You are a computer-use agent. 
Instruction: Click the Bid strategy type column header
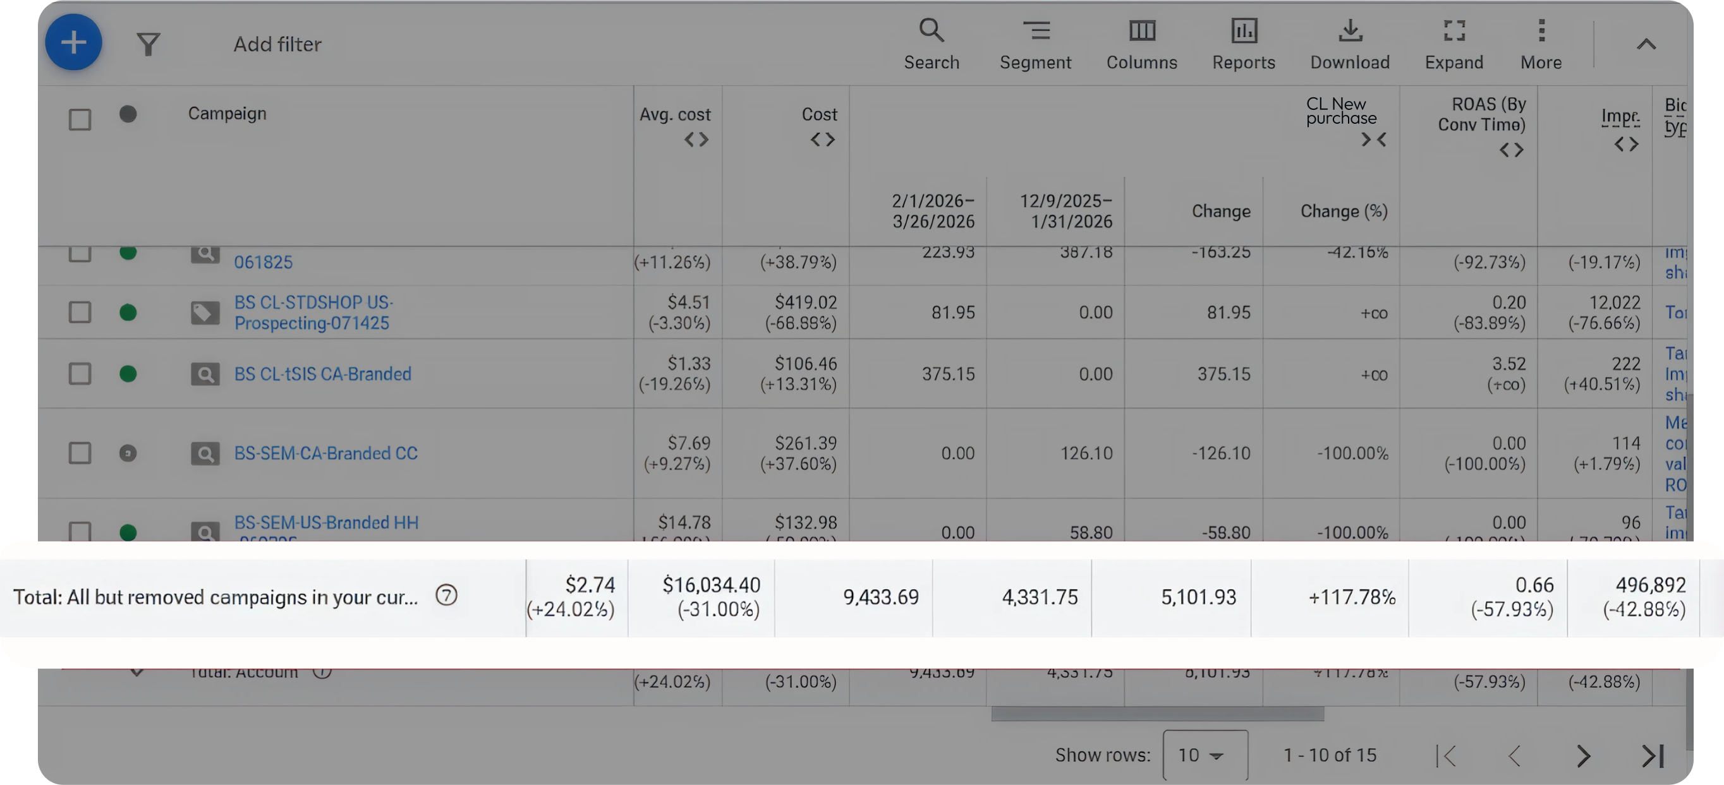click(x=1675, y=116)
